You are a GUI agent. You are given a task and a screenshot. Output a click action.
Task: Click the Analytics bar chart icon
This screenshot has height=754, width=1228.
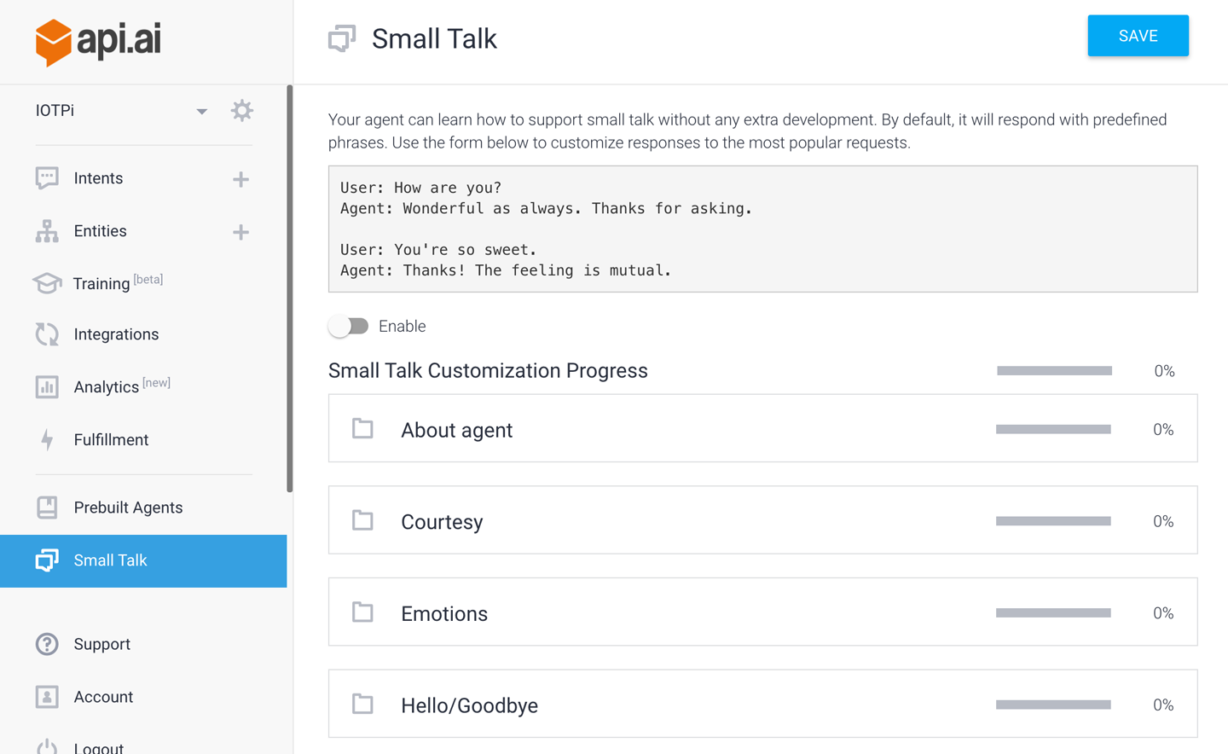click(x=47, y=387)
